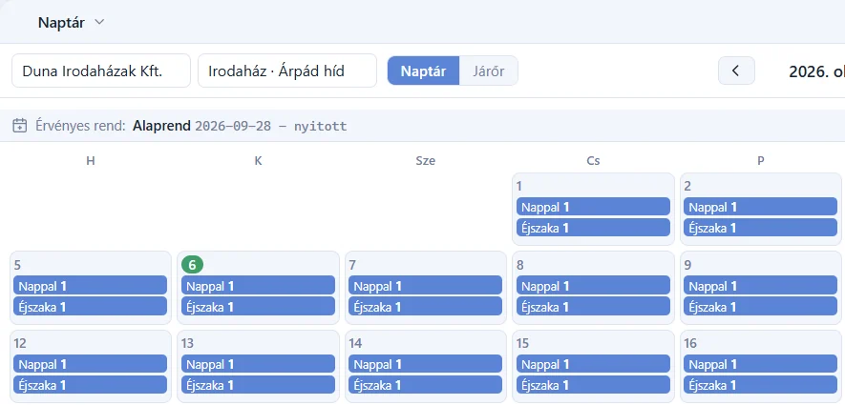Select day number 13 in the calendar
845x405 pixels.
(187, 343)
